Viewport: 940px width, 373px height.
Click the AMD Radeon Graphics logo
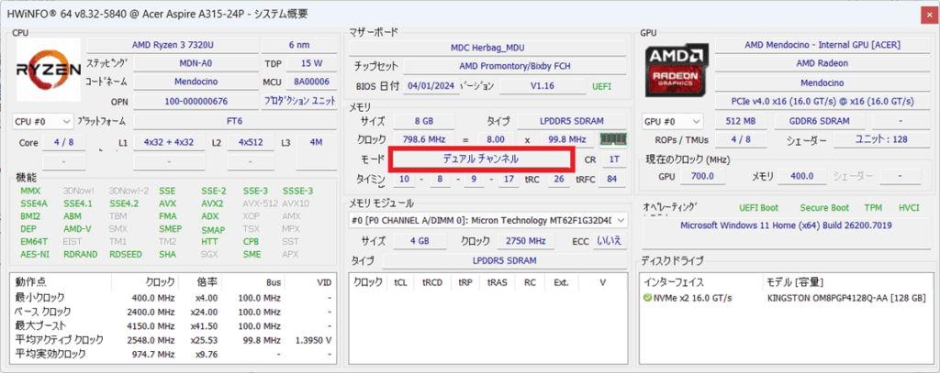point(675,70)
